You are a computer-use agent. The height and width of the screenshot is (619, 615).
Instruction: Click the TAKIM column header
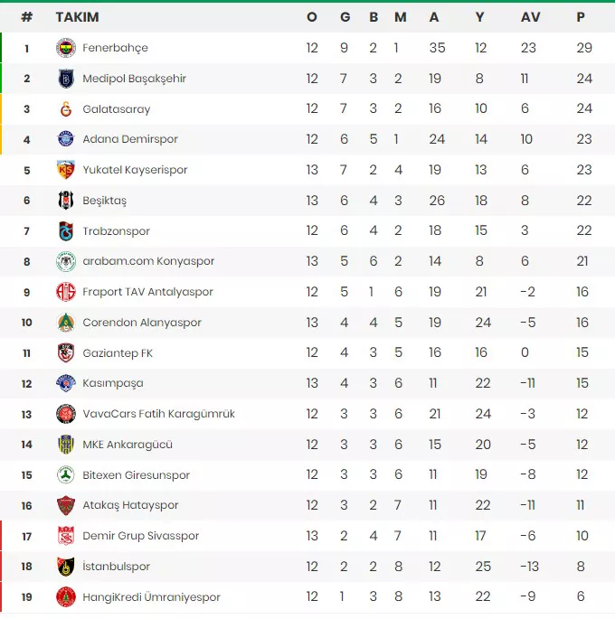coord(77,17)
